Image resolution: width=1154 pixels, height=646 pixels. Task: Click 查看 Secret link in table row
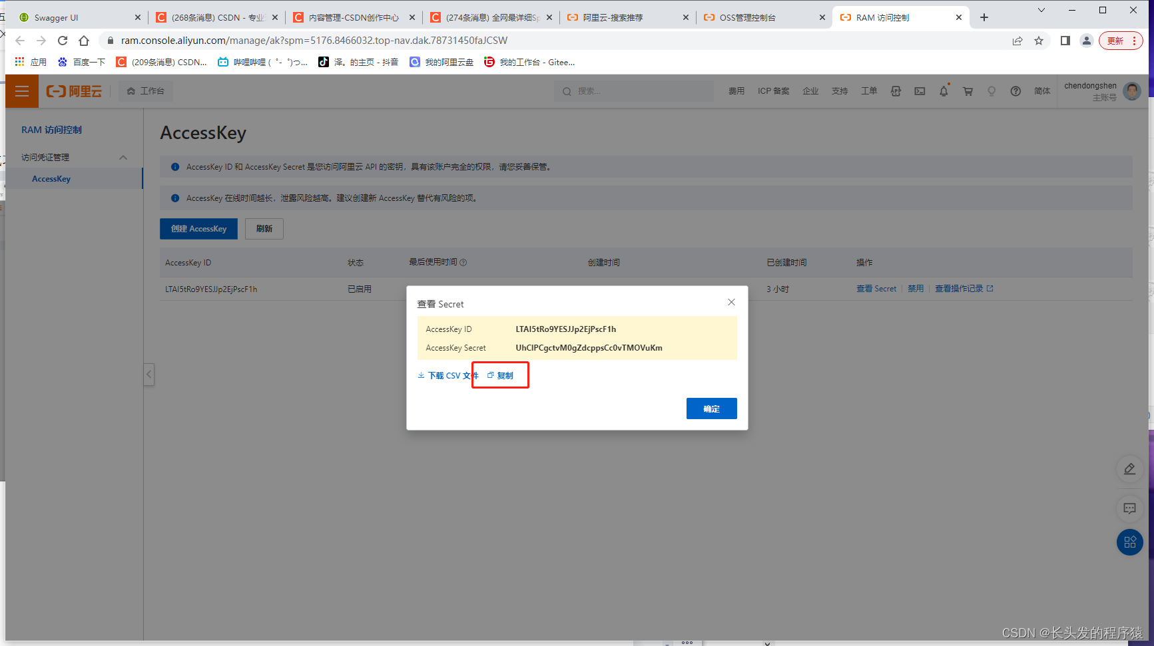click(876, 289)
